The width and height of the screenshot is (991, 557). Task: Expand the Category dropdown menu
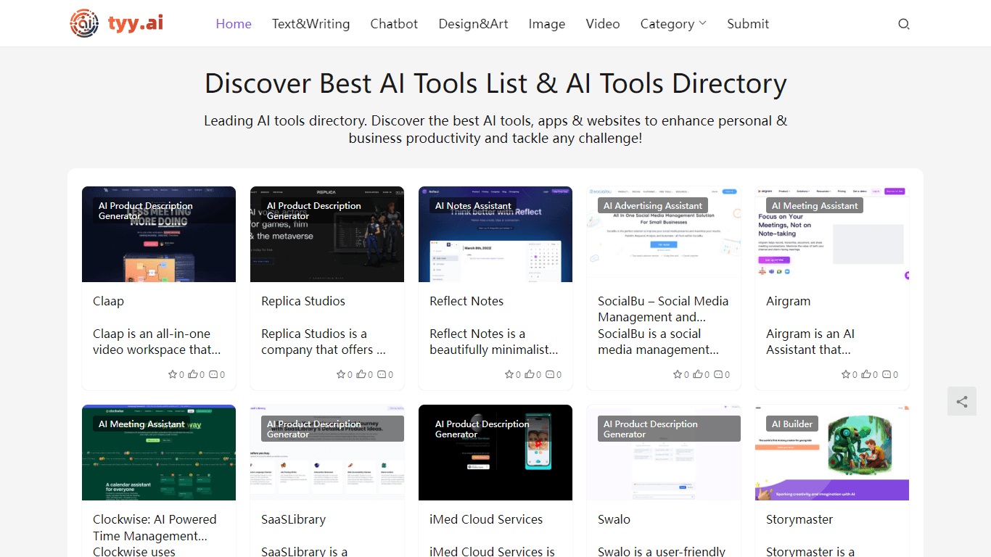673,24
